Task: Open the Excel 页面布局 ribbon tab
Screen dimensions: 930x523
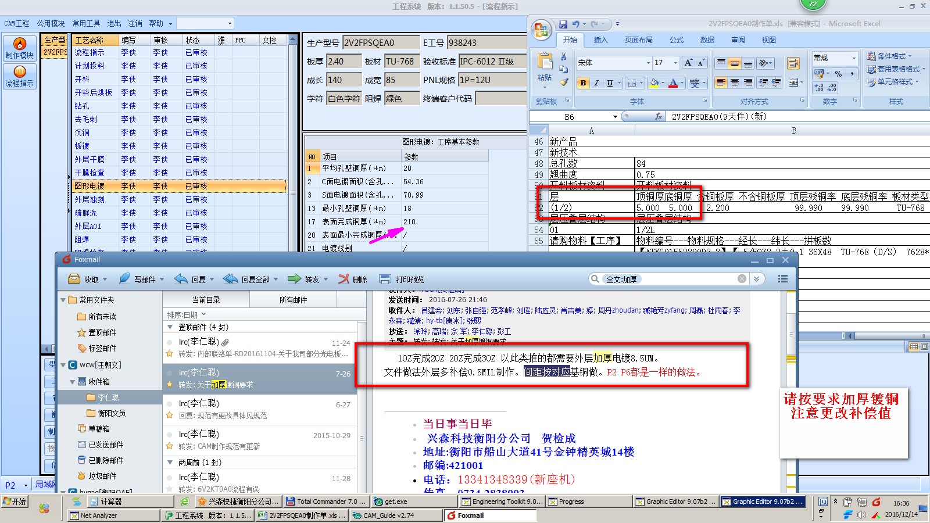Action: pyautogui.click(x=638, y=40)
